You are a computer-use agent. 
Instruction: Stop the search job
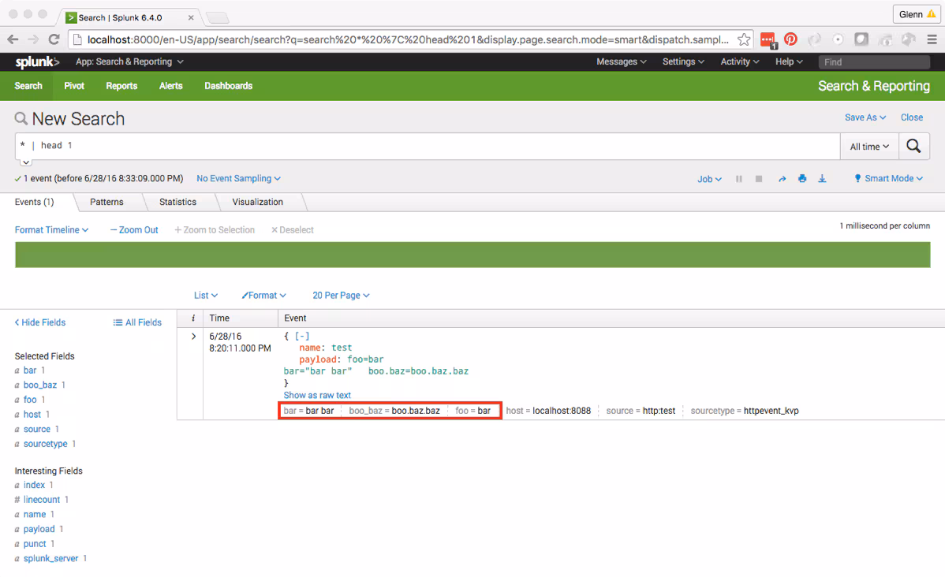759,179
